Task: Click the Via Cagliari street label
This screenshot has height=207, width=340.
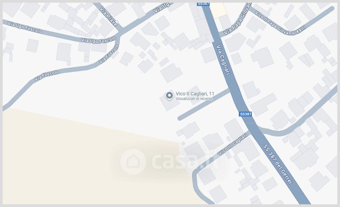Action: pos(223,59)
